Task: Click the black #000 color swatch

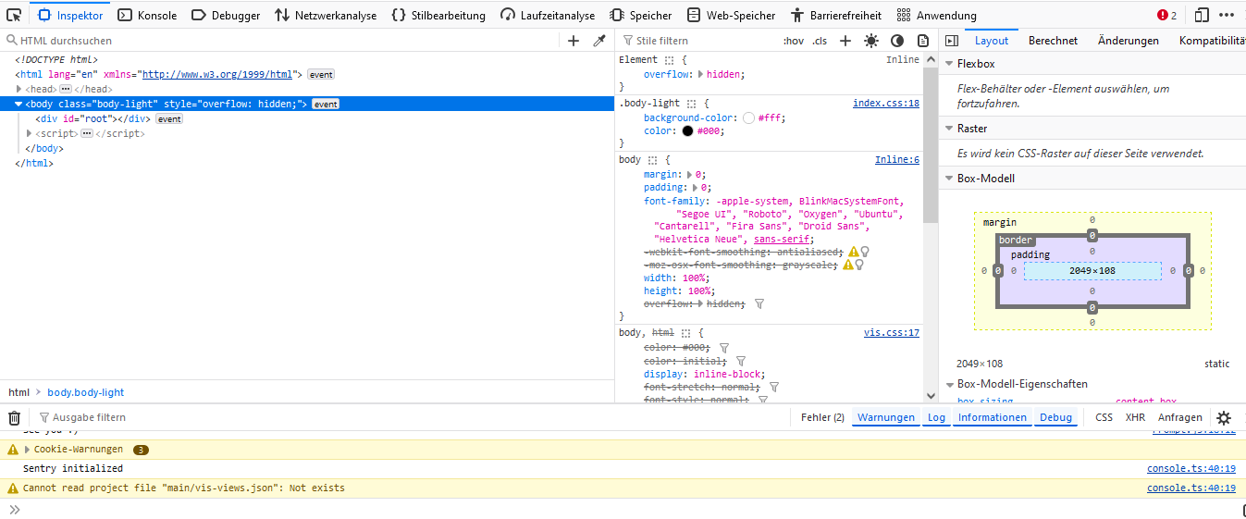Action: coord(687,131)
